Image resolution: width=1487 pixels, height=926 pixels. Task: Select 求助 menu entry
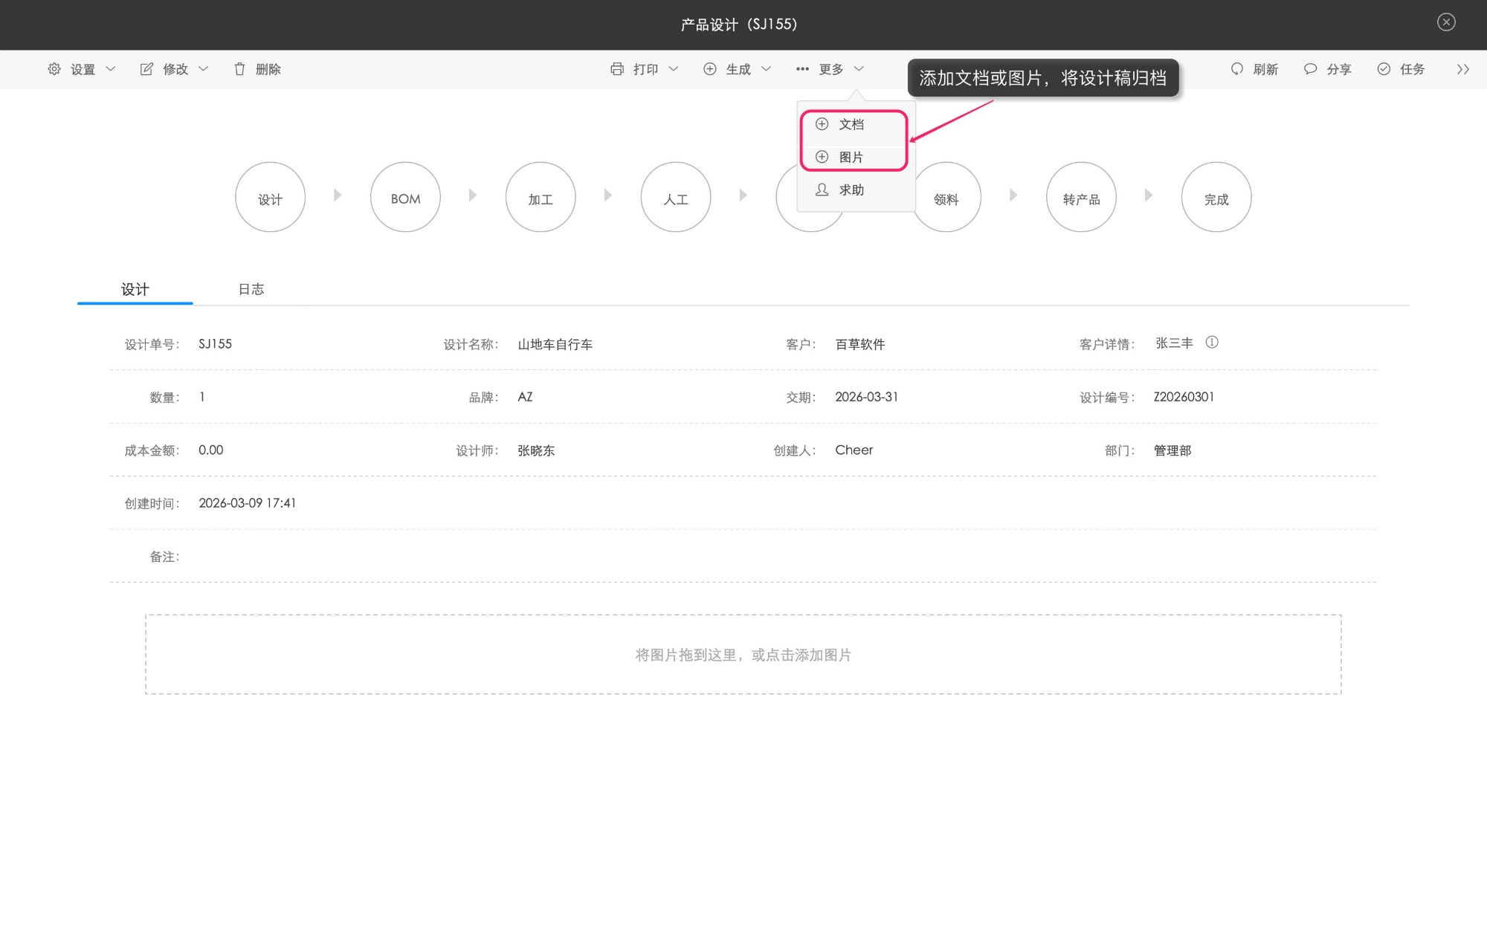click(851, 190)
